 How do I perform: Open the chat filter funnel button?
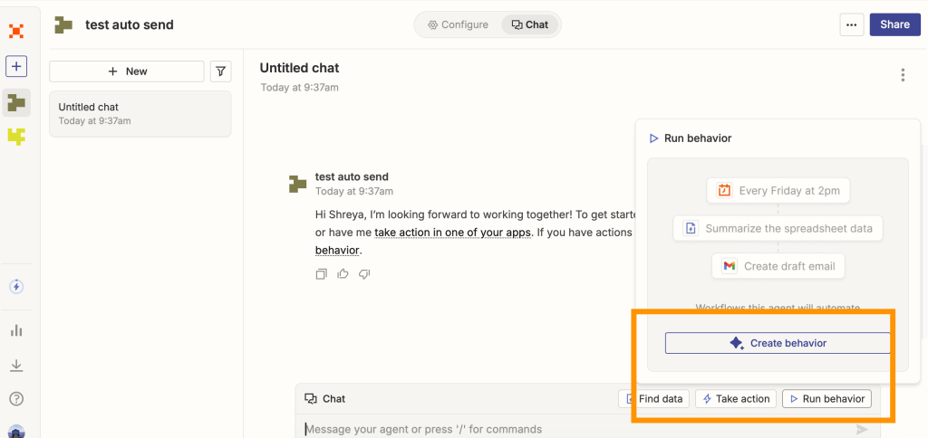[x=220, y=71]
